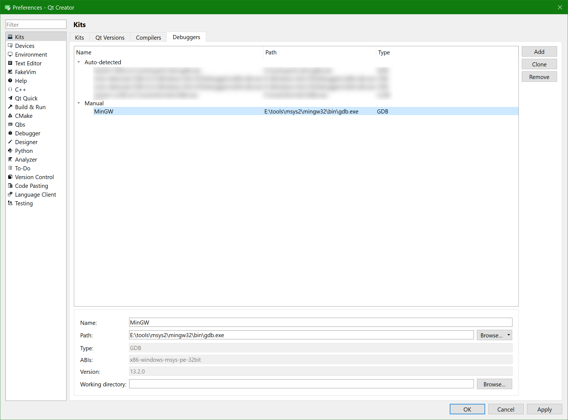Select the Qbs category icon
568x420 pixels.
coord(10,124)
